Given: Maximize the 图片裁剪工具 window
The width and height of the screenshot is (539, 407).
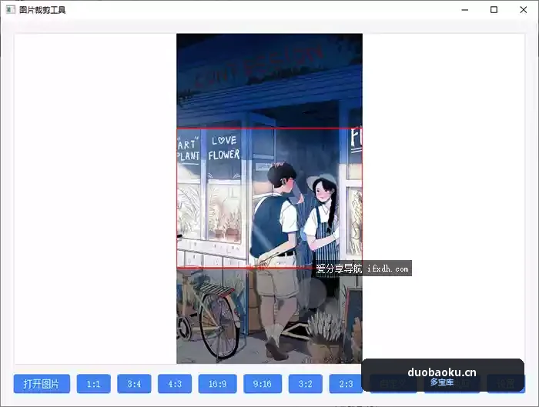Looking at the screenshot, I should point(494,10).
